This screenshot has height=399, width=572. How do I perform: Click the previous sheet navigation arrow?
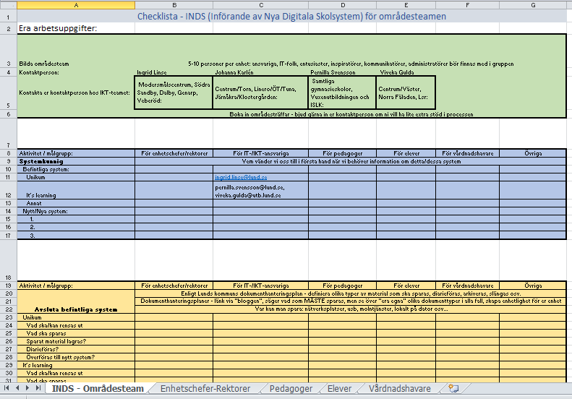17,388
